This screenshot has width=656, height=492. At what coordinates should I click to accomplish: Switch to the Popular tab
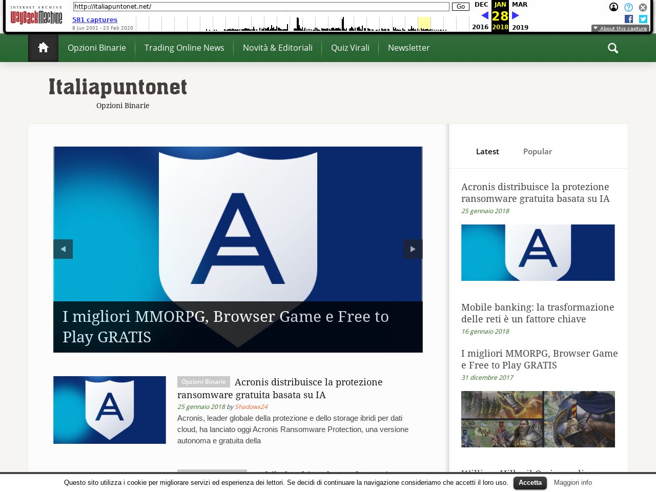(x=537, y=152)
